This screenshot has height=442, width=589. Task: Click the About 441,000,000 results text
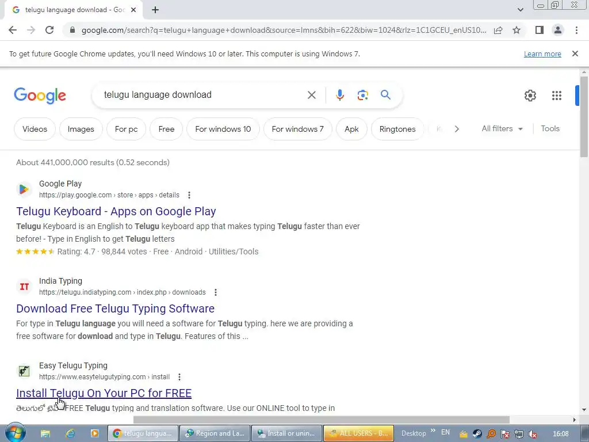(93, 162)
